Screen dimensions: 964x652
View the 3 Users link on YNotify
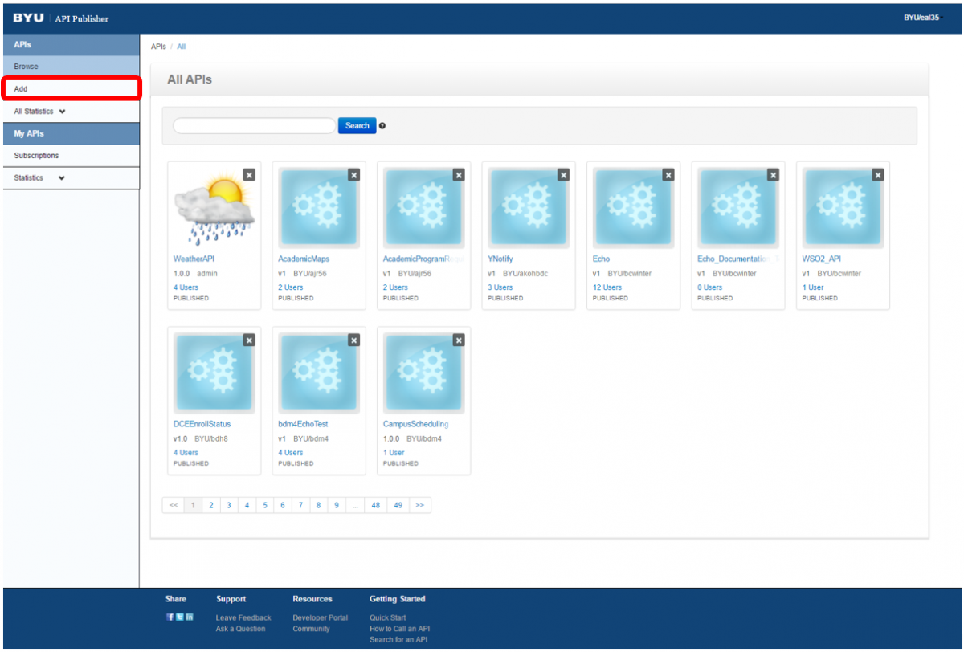pyautogui.click(x=500, y=287)
